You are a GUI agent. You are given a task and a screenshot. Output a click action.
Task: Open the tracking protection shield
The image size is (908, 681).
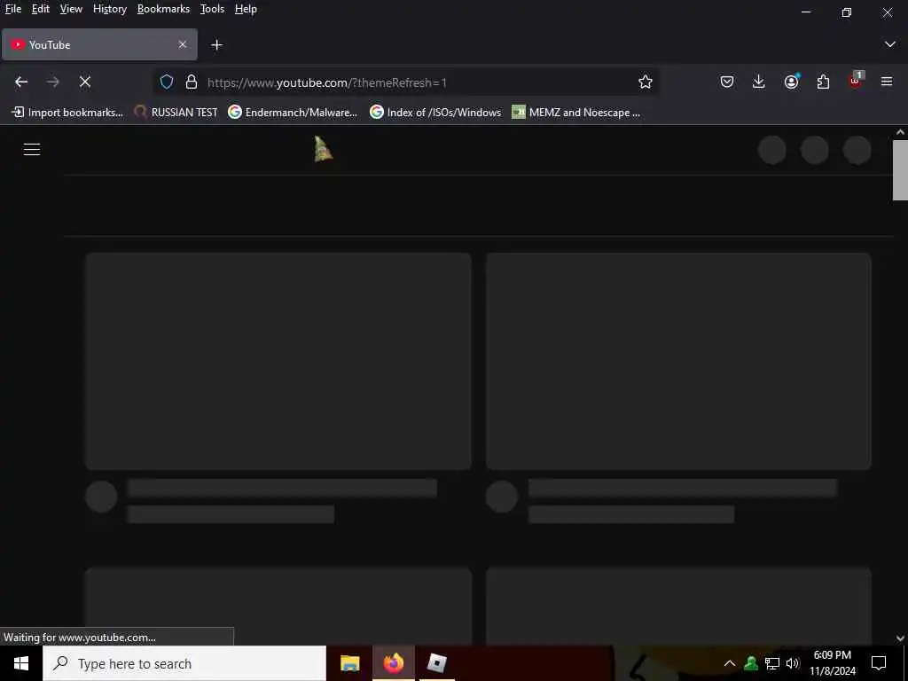point(167,82)
